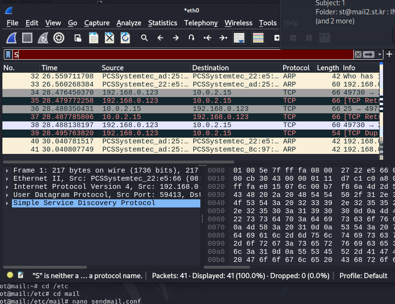The width and height of the screenshot is (395, 304).
Task: Select packet 39 TCP Dup row
Action: tap(191, 133)
